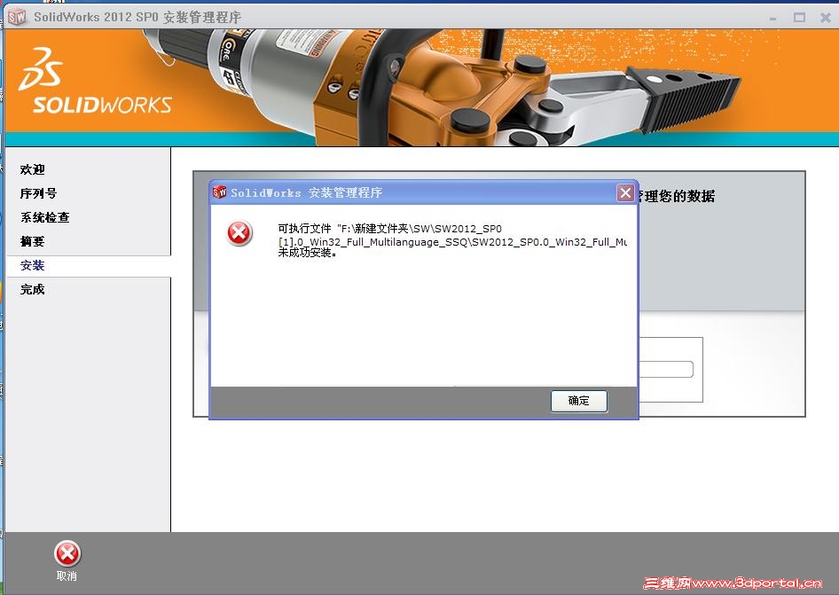Click the installation progress bar behind dialog
The image size is (839, 595).
pyautogui.click(x=667, y=369)
